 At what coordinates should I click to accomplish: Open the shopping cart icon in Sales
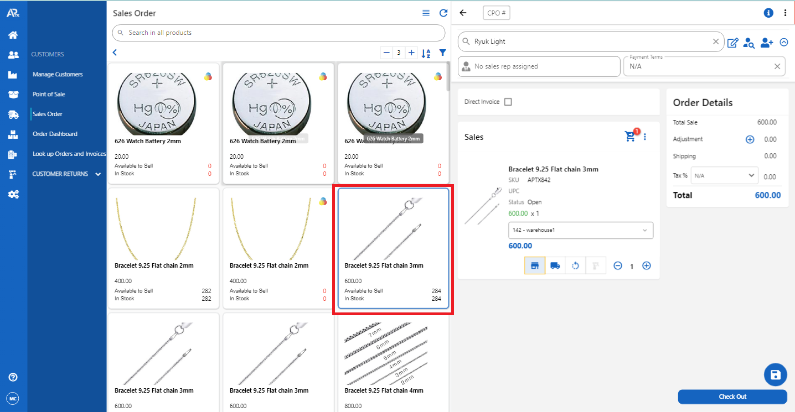coord(631,137)
